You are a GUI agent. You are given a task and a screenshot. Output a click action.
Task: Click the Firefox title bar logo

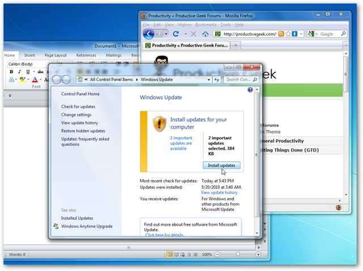(x=143, y=16)
